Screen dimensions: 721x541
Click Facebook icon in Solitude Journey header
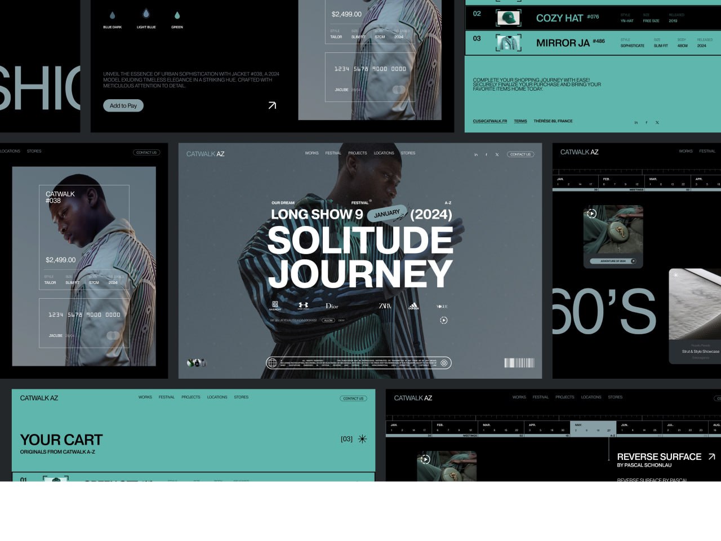[486, 154]
